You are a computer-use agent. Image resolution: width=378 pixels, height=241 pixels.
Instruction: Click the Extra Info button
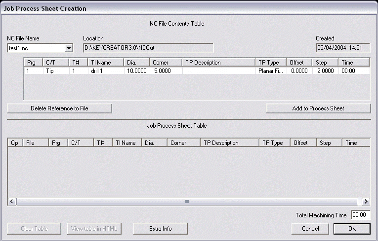(160, 229)
